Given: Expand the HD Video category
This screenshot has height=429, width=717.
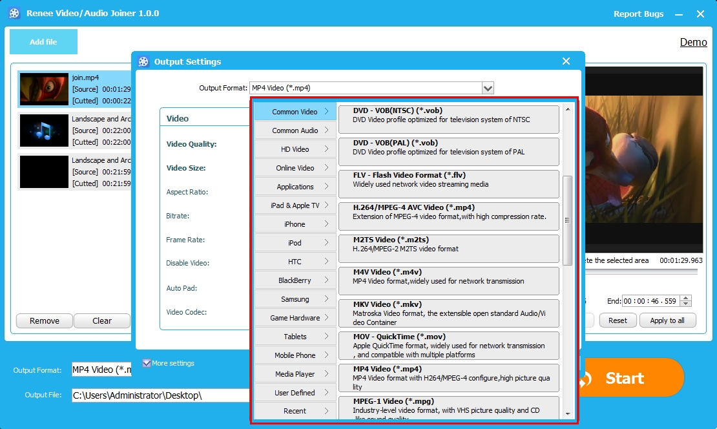Looking at the screenshot, I should 295,149.
